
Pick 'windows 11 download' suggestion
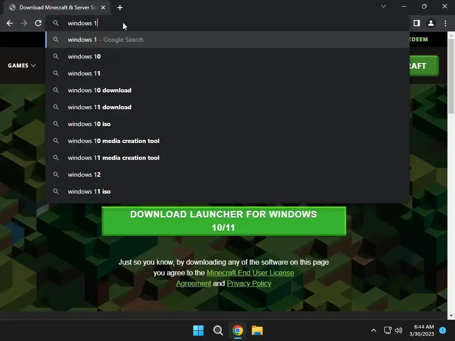[228, 107]
